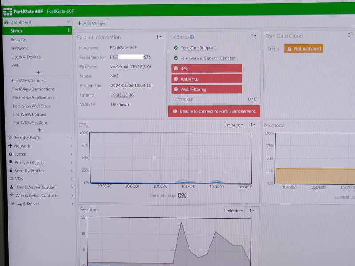This screenshot has height=266, width=355.
Task: Expand the User & Authentication chevron
Action: [72, 187]
